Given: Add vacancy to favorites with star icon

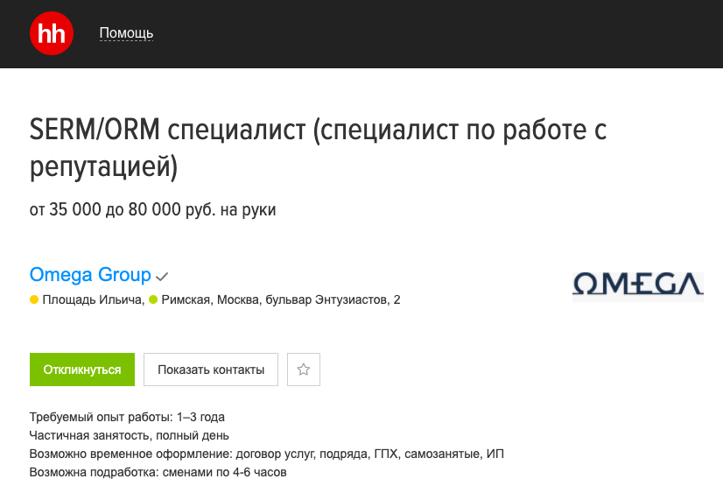Looking at the screenshot, I should coord(304,370).
